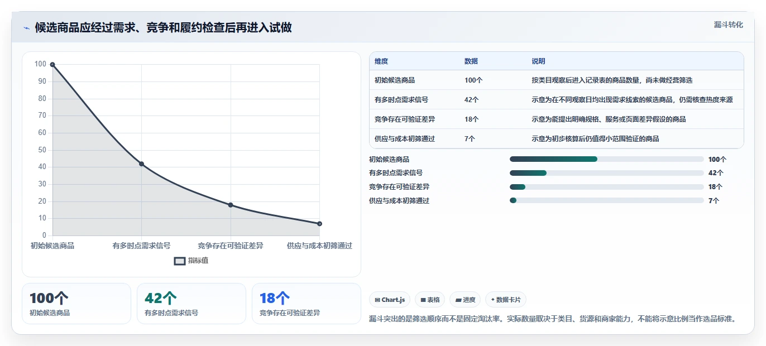
Task: Click the 供应与成本初筛通过 progress row label
Action: 399,201
